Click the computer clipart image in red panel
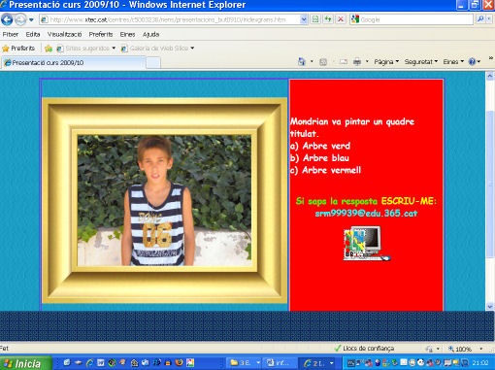 367,244
